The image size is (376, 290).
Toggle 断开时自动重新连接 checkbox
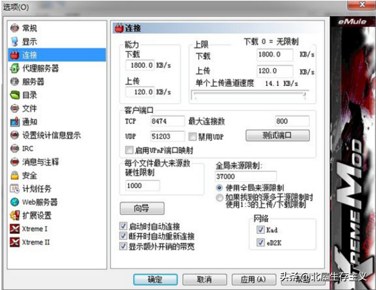pos(123,236)
